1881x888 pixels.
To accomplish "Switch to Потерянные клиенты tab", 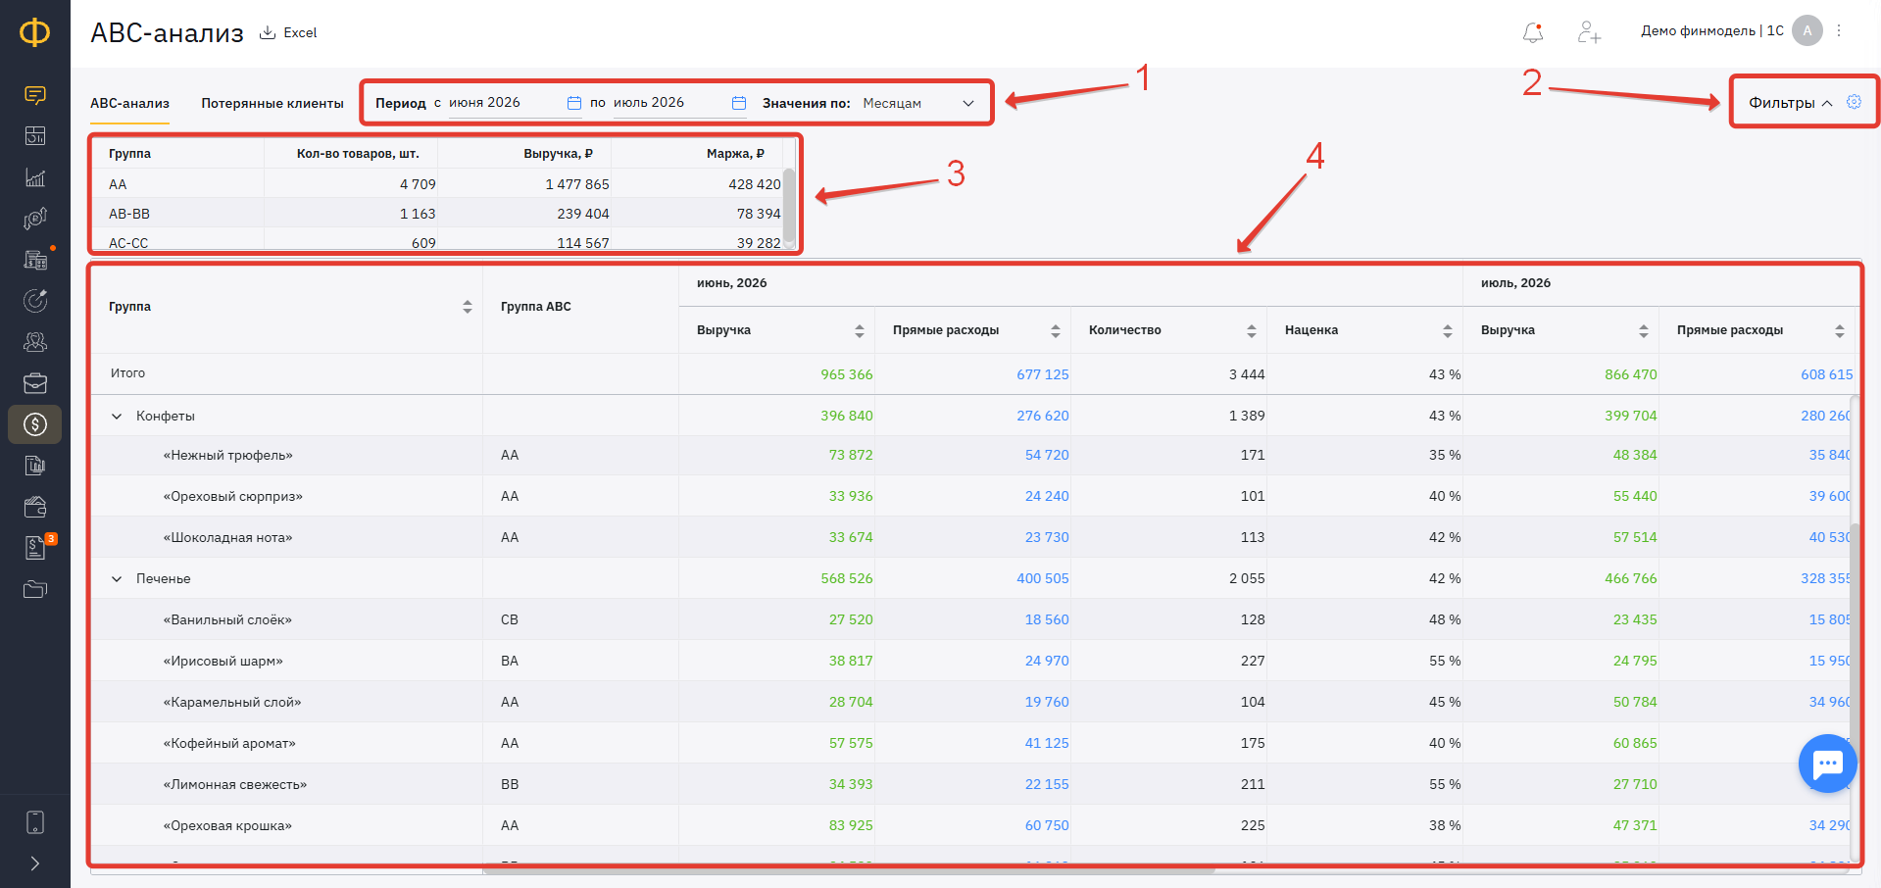I will point(272,103).
